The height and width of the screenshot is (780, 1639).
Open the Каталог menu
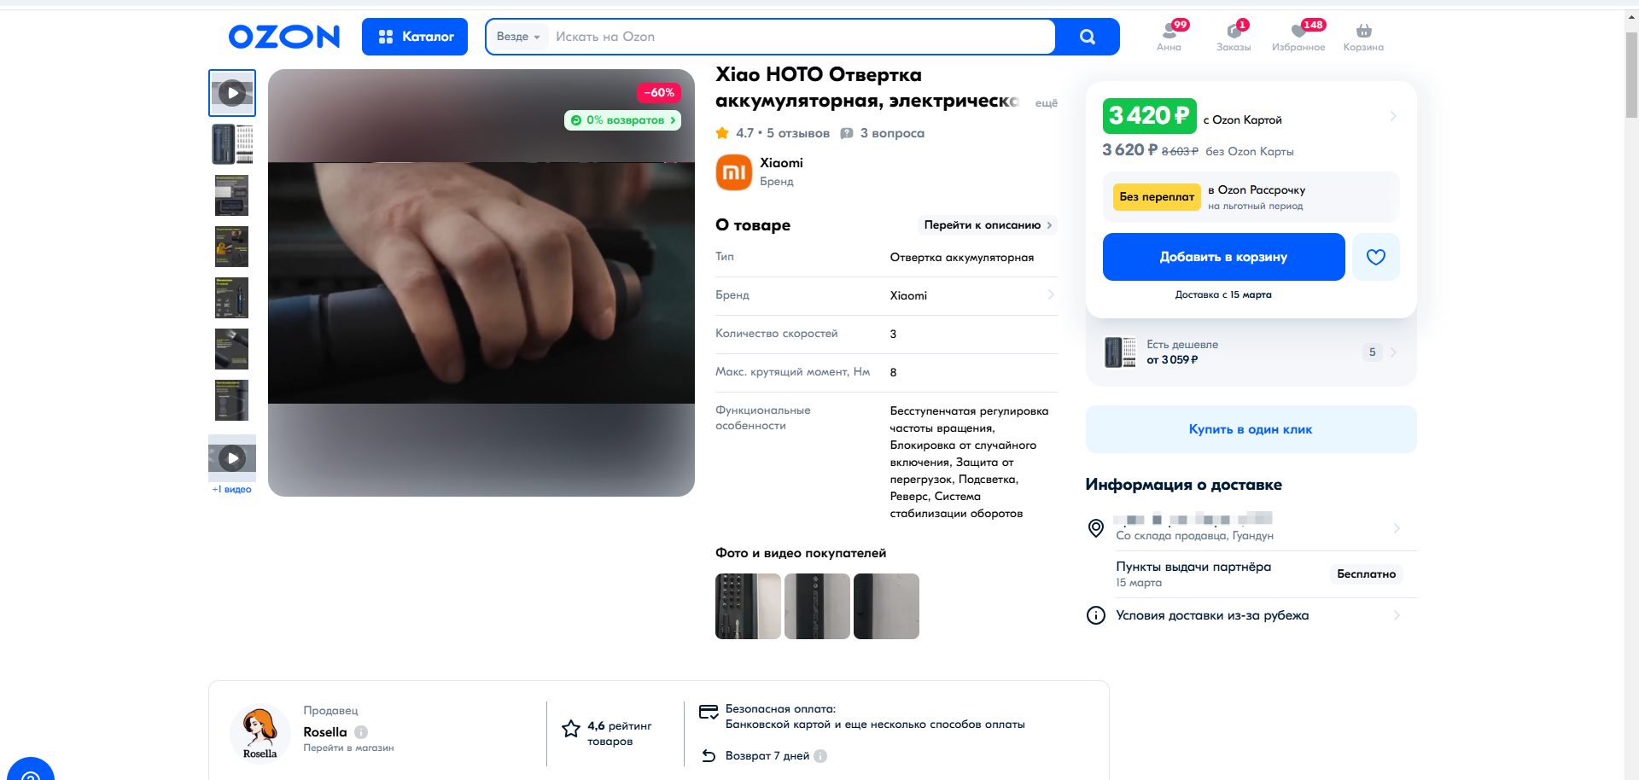coord(415,37)
